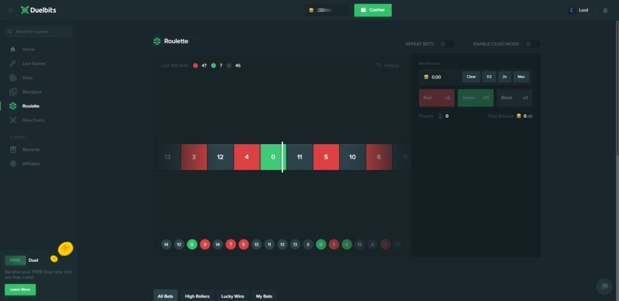The image size is (619, 301).
Task: Click the Bet Amount input field
Action: click(439, 77)
